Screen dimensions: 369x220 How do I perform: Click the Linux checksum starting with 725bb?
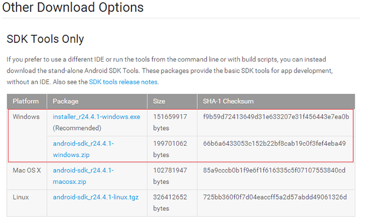[x=275, y=197]
